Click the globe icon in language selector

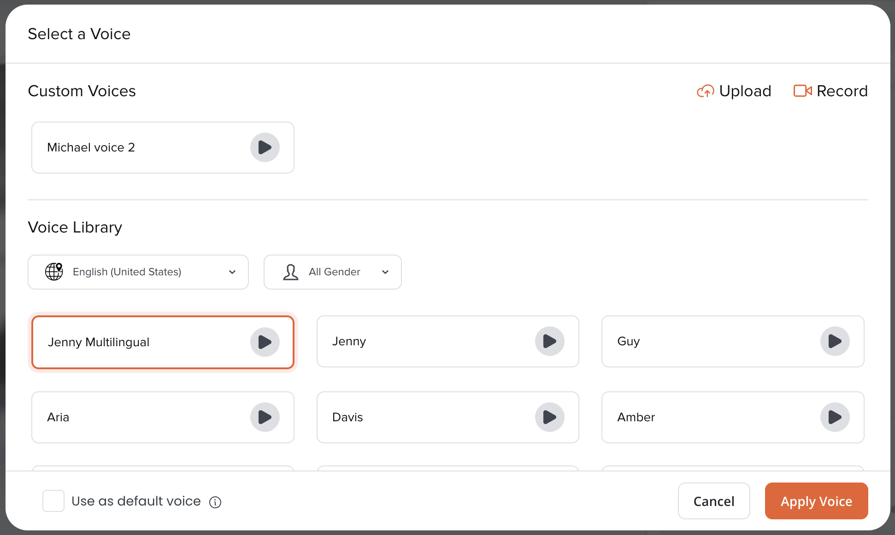[54, 272]
